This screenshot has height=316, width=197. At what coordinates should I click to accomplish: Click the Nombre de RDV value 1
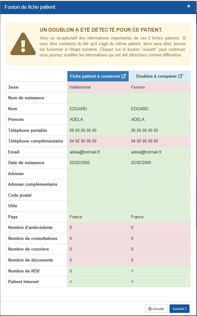tap(132, 271)
